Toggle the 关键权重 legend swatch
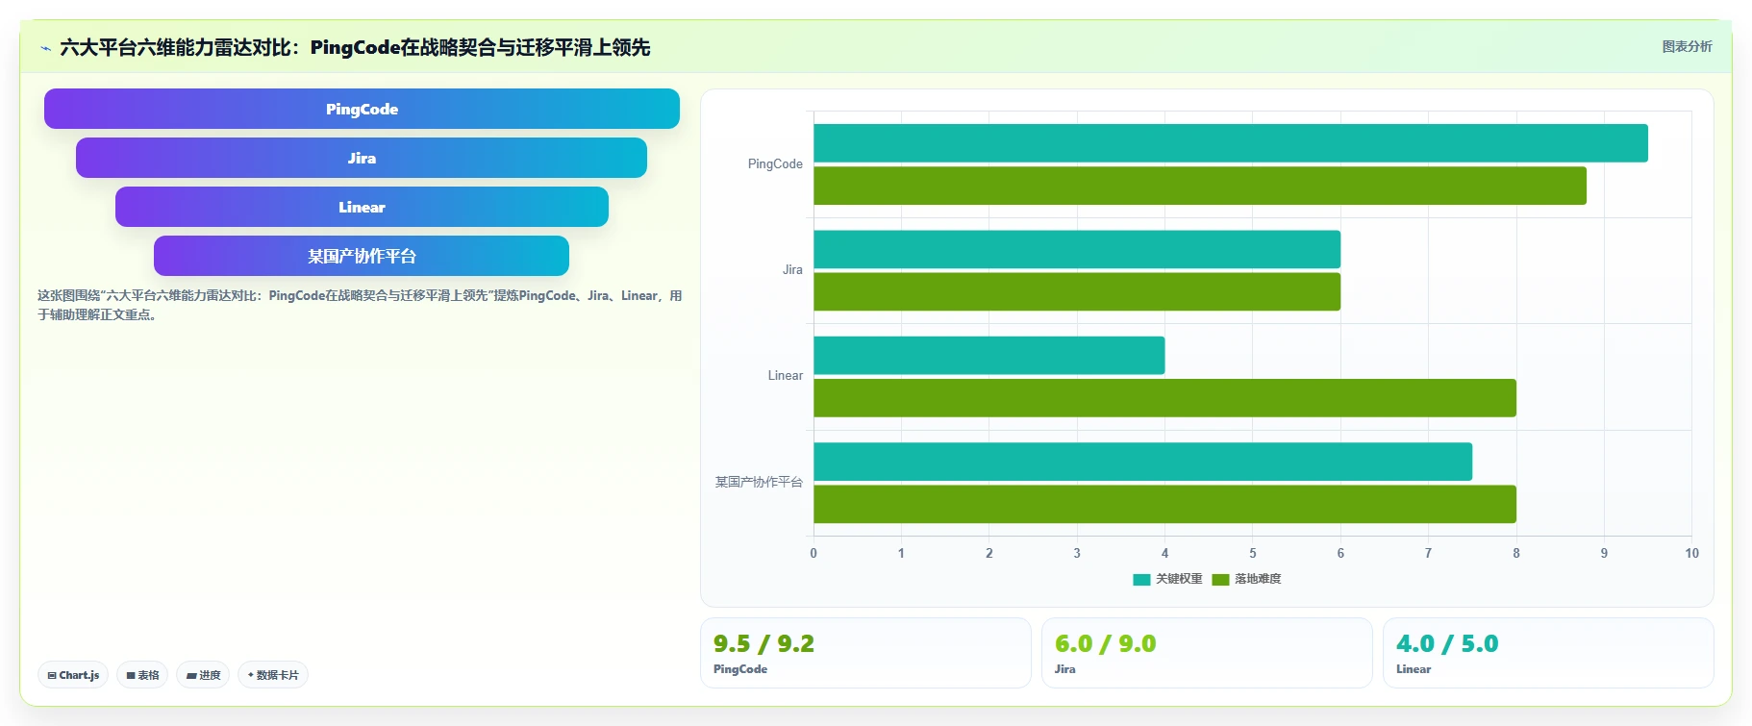Viewport: 1752px width, 726px height. coord(1141,579)
